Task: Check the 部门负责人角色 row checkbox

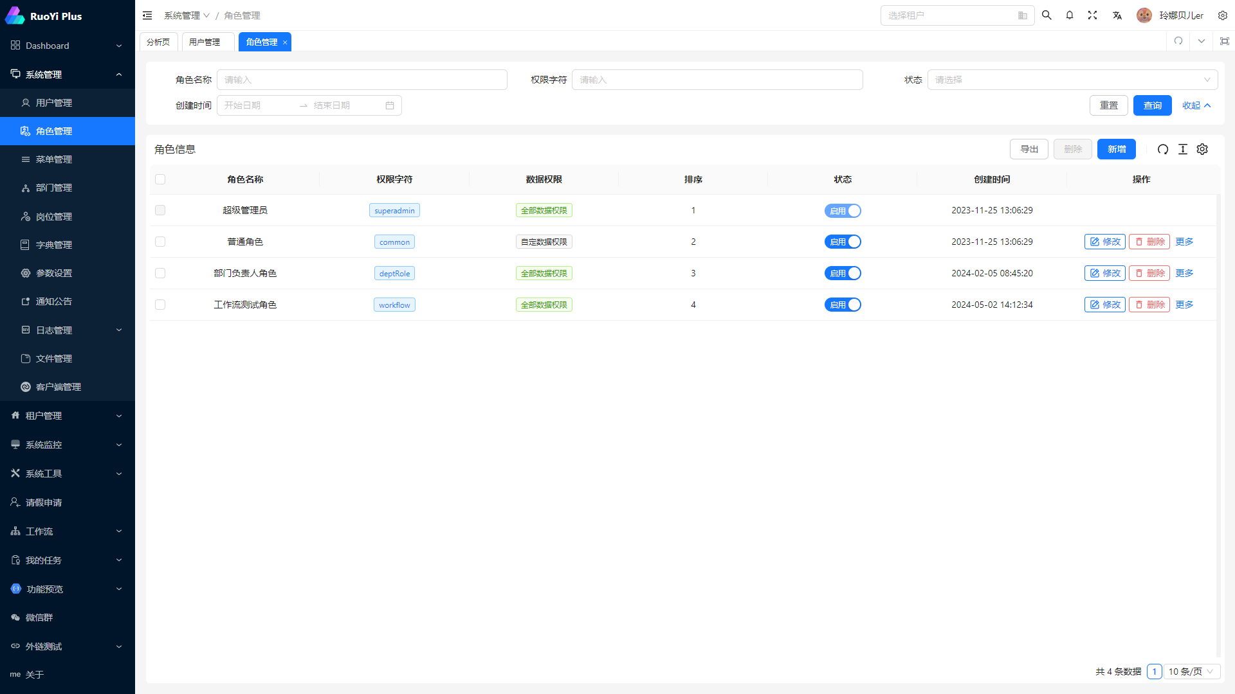Action: click(160, 273)
